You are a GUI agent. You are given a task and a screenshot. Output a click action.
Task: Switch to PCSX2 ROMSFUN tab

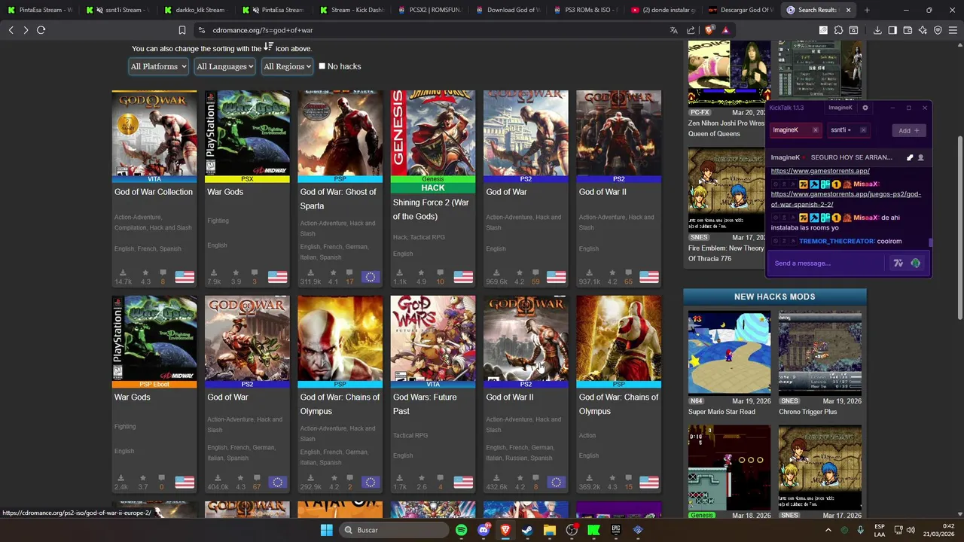(x=431, y=10)
